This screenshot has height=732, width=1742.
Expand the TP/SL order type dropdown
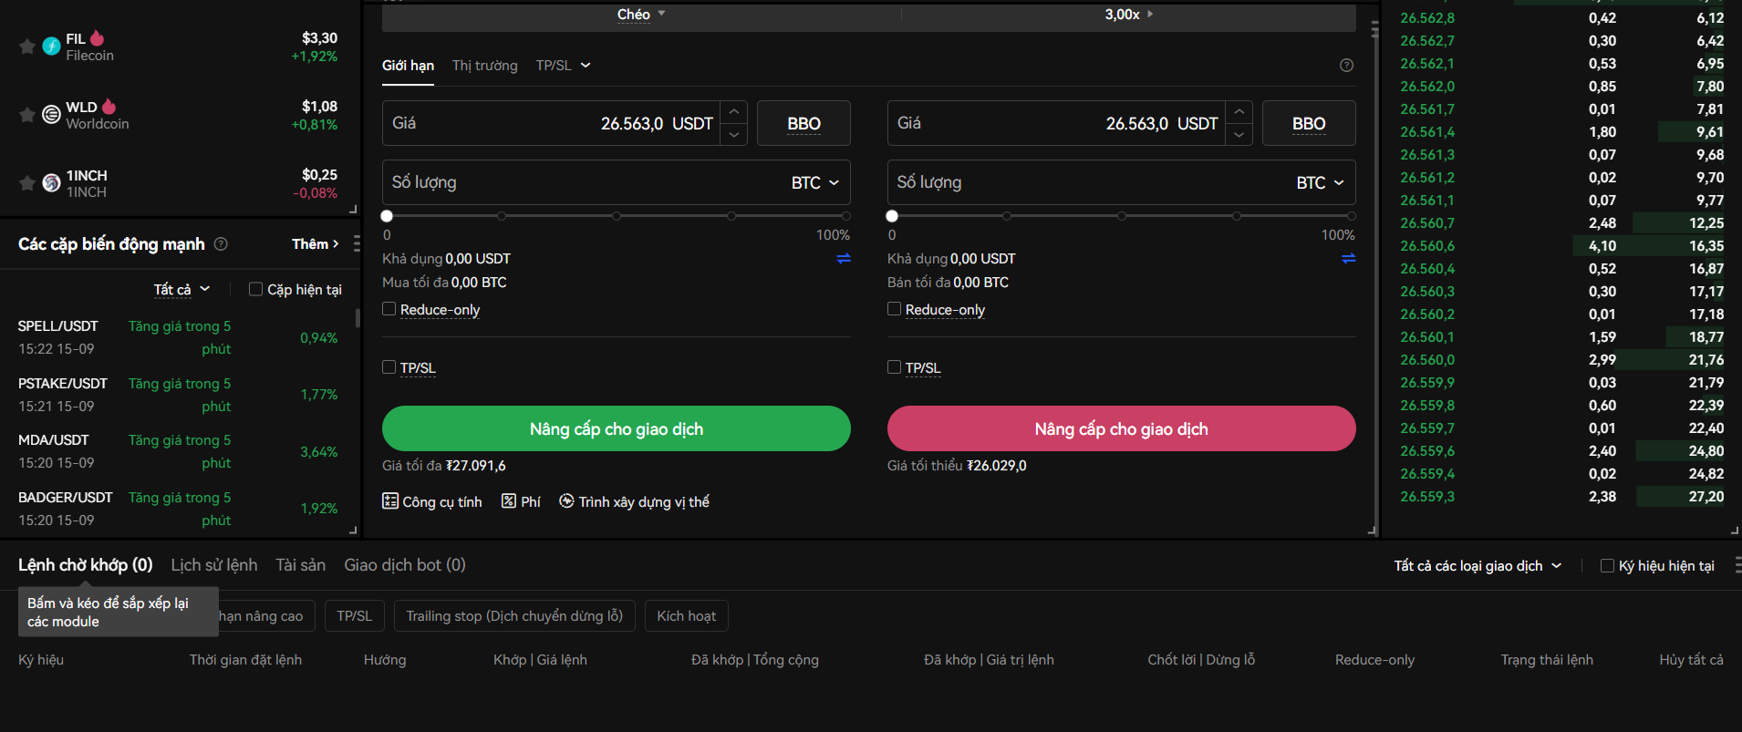564,66
